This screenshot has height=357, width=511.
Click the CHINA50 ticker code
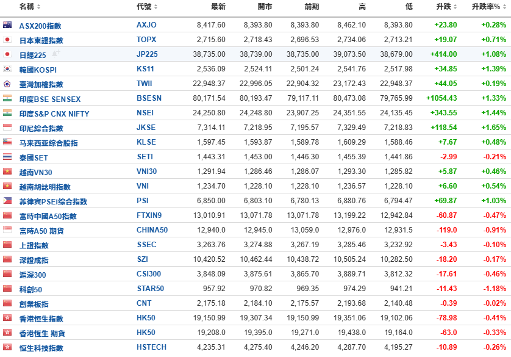click(x=152, y=230)
